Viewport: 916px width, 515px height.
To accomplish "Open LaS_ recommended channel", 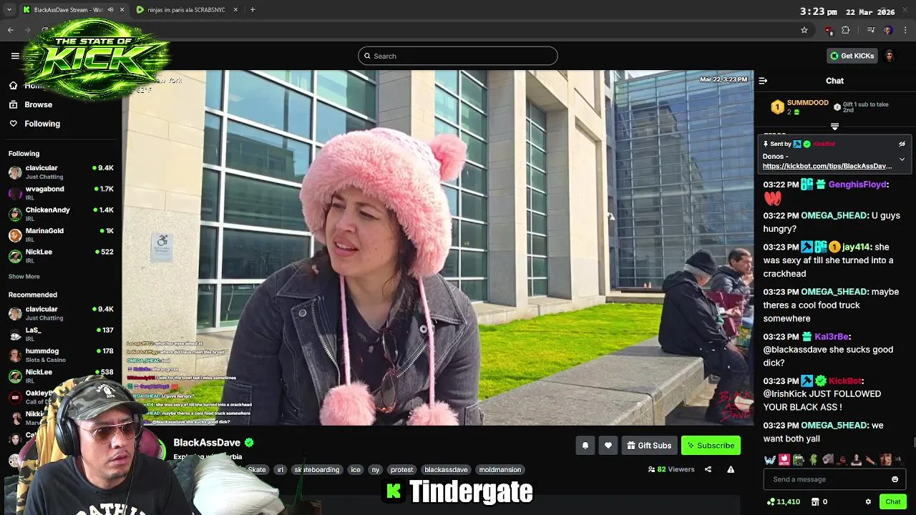I will (x=61, y=334).
